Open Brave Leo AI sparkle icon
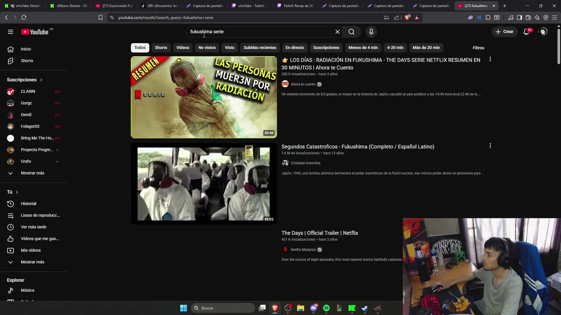 [x=537, y=17]
